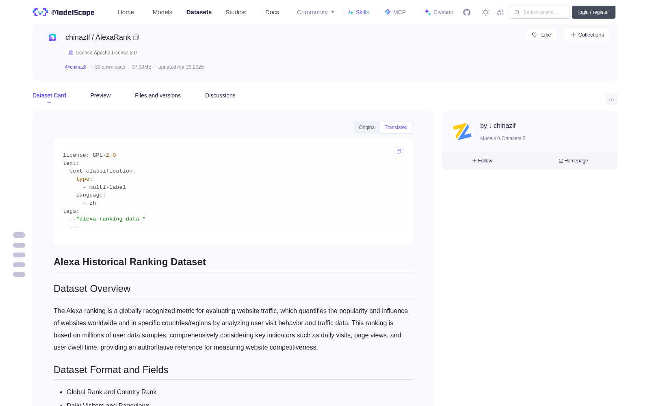This screenshot has height=406, width=650.
Task: Copy the dataset name chinazlf / AlexaRank
Action: tap(136, 37)
